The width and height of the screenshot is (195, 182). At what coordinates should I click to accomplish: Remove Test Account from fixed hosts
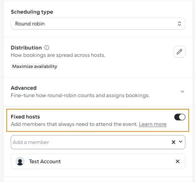click(x=177, y=161)
